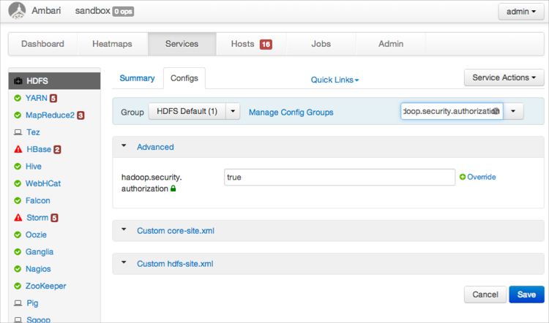Click the hadoop.security.authorization value field
The image size is (549, 323).
[x=340, y=178]
